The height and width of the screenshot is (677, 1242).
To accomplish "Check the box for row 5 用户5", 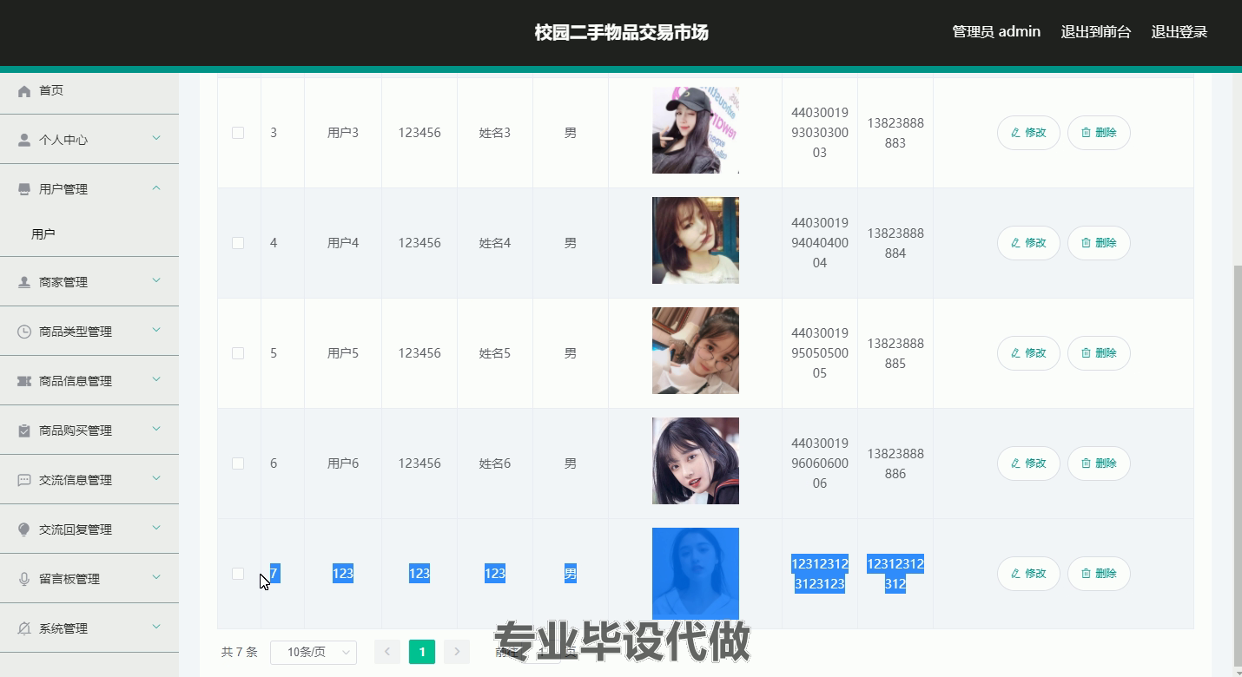I will [x=238, y=353].
